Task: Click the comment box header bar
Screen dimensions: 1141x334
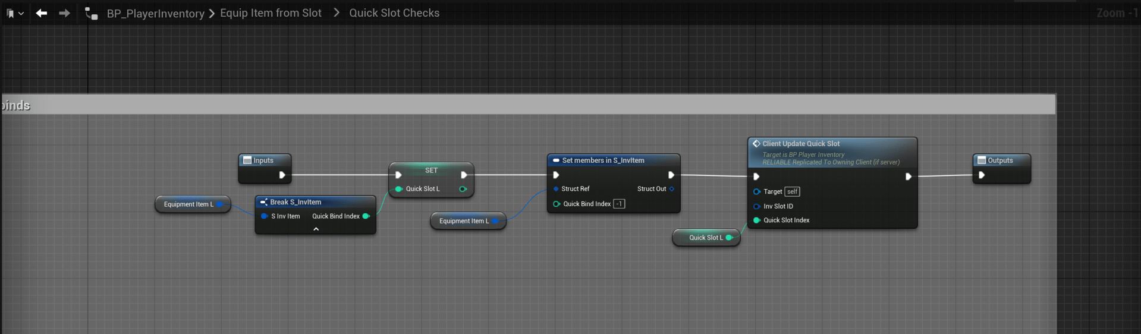Action: [535, 105]
